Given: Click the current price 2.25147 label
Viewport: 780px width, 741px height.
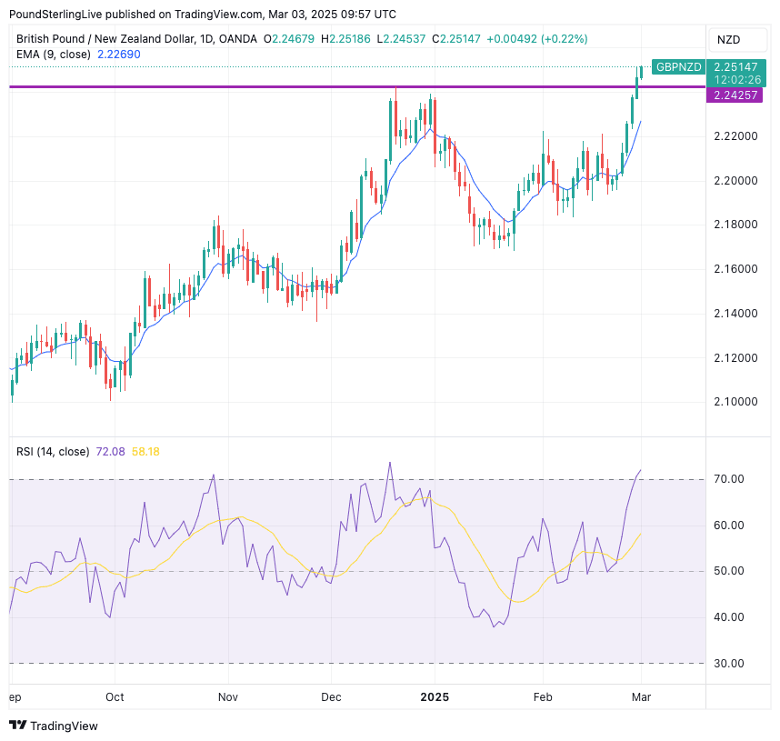Looking at the screenshot, I should 735,67.
